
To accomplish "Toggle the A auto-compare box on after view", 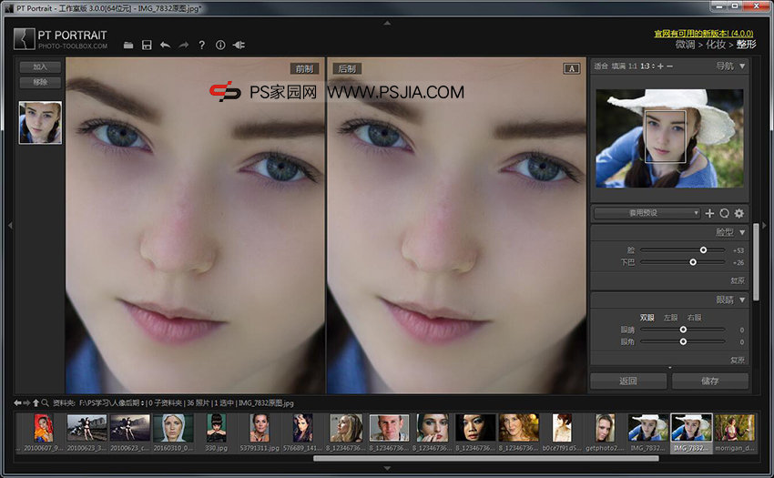I will (572, 68).
